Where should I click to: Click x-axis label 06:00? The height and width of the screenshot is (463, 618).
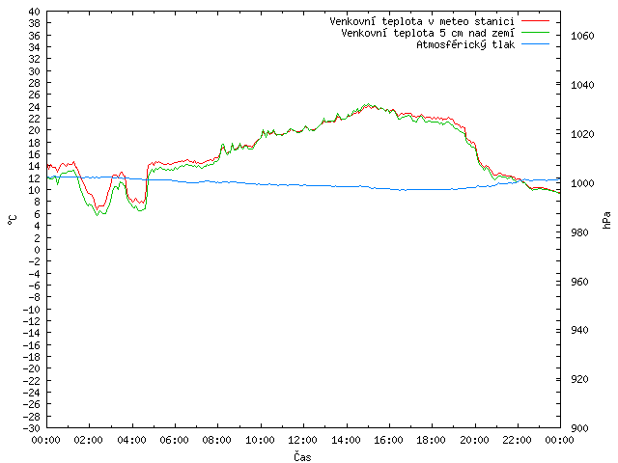[174, 440]
